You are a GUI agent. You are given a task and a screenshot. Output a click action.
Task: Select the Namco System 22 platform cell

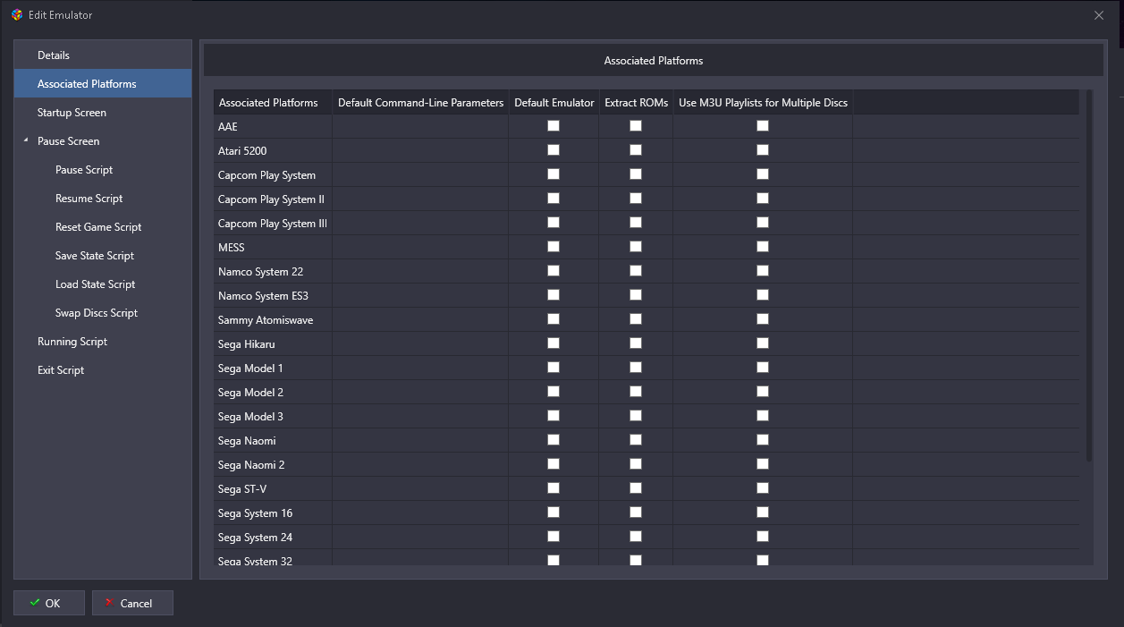tap(273, 272)
